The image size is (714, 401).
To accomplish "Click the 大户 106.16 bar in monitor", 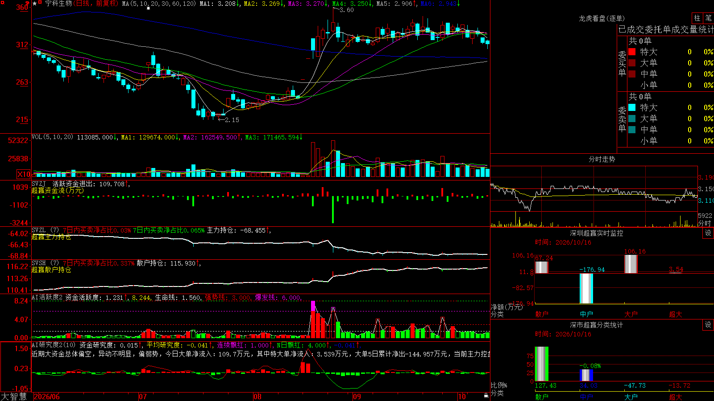I will [631, 264].
